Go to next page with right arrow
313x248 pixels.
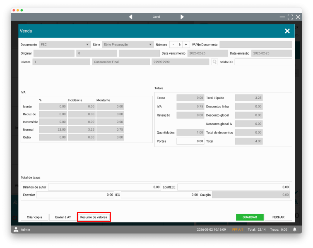(x=182, y=17)
